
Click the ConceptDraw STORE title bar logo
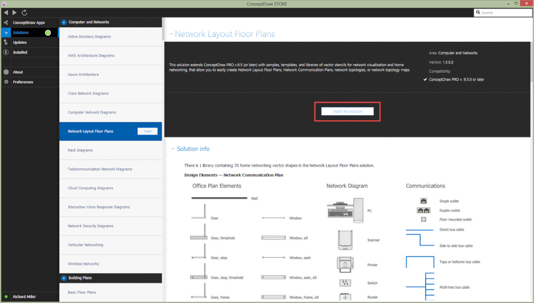[4, 4]
